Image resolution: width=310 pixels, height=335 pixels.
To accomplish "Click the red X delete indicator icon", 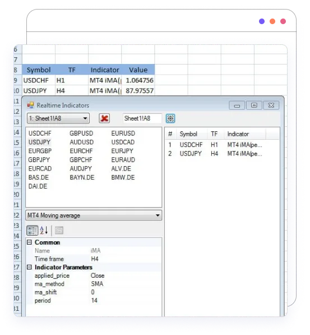I will 104,118.
